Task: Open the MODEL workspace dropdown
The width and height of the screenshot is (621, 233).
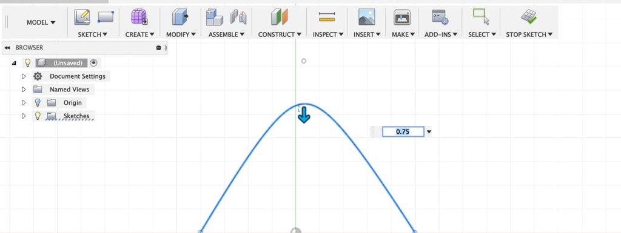Action: tap(41, 22)
